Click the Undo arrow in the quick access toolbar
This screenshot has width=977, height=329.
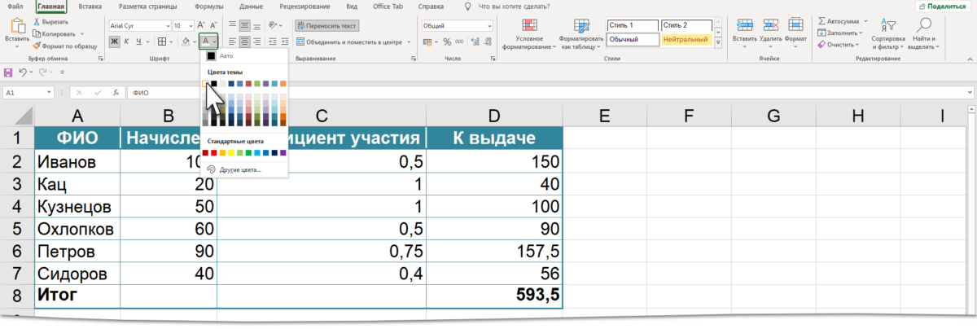pyautogui.click(x=23, y=73)
